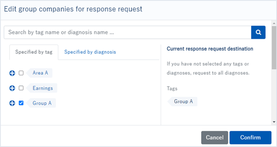This screenshot has width=277, height=147.
Task: Expand the Area A tag with plus icon
Action: [x=12, y=73]
